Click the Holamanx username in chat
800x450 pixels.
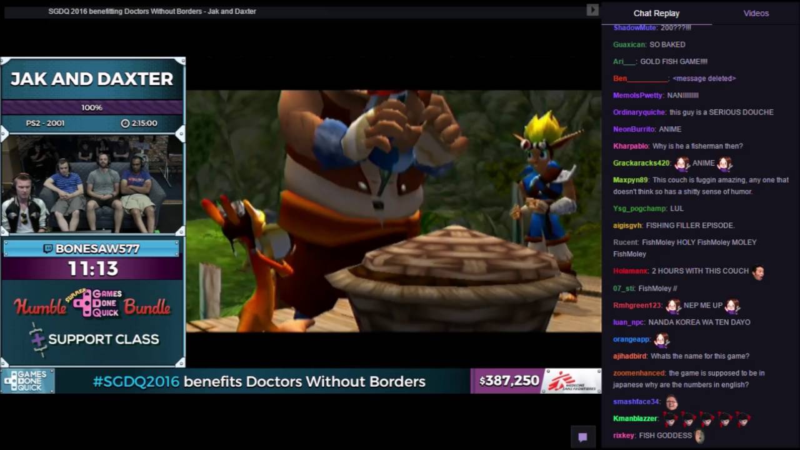(x=630, y=271)
